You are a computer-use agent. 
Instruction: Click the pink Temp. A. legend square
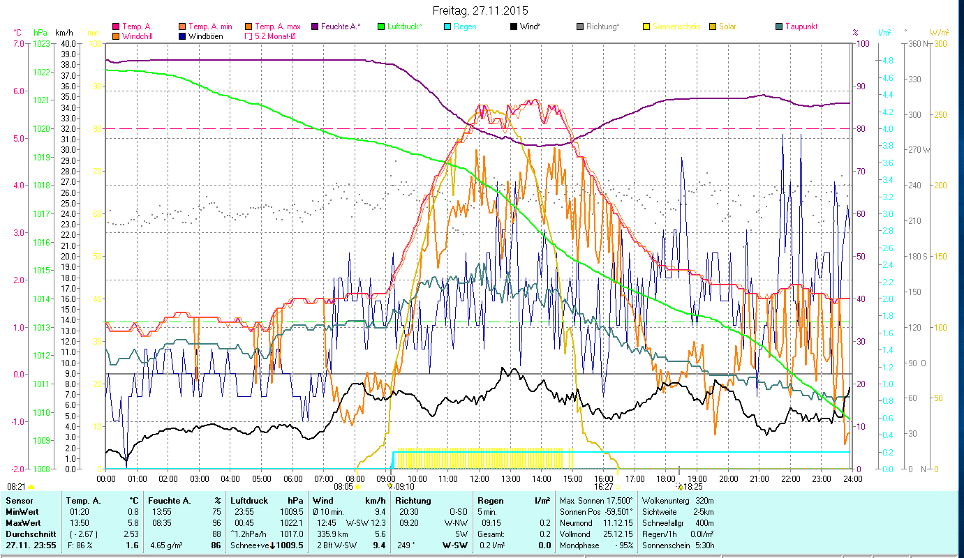[116, 27]
